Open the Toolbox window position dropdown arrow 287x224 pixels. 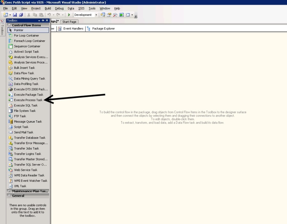[x=39, y=21]
